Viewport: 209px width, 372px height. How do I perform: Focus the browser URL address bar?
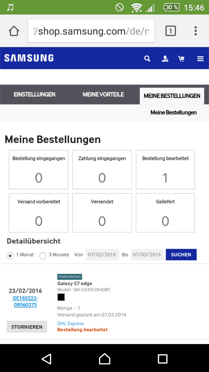tap(91, 31)
